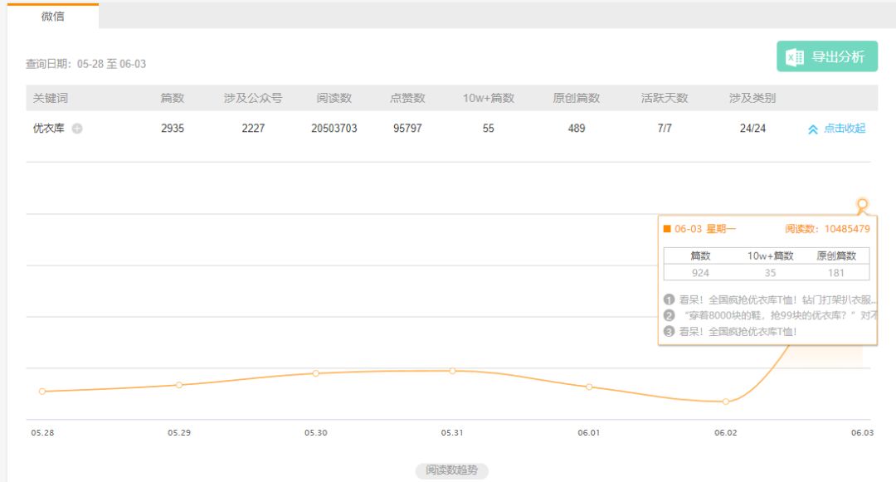Select the 06.03 highlighted data point
The height and width of the screenshot is (482, 896).
tap(862, 204)
